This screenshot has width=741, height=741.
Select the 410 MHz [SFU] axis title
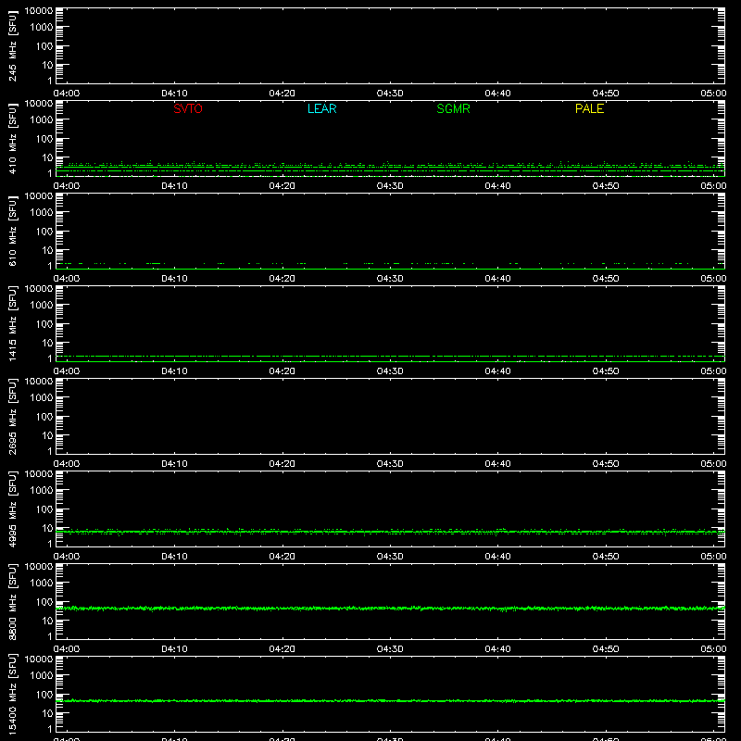[x=13, y=138]
